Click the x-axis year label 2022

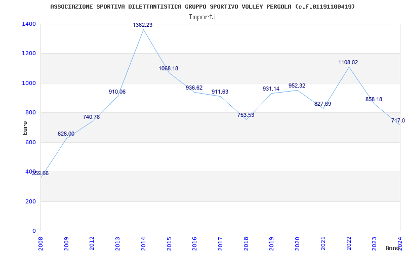point(349,243)
